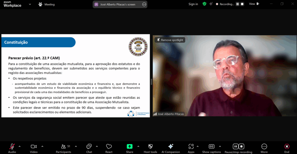Click 'Os respetivos projetos' bullet
Viewport: 297px width, 154px height.
[x=30, y=78]
